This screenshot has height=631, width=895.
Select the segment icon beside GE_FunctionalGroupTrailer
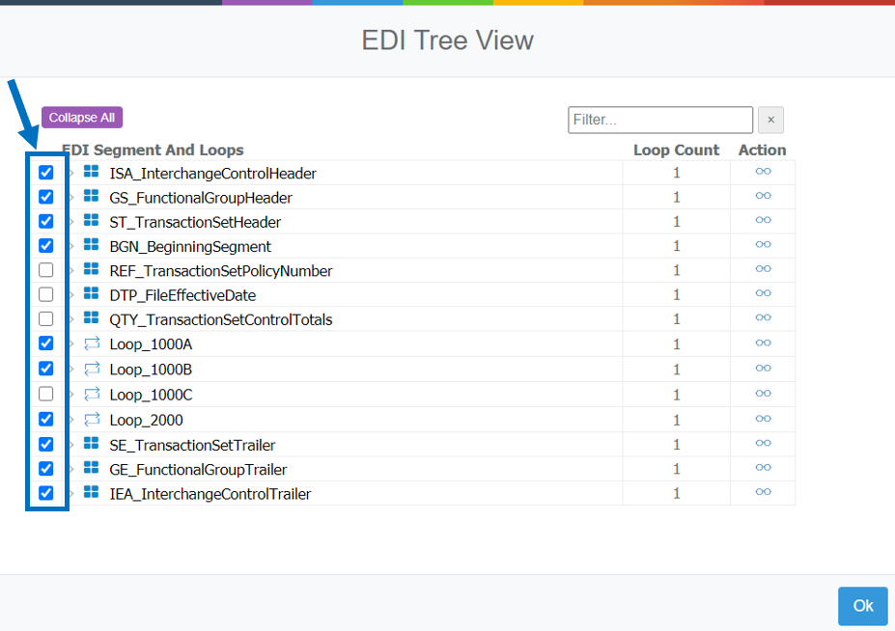pos(91,469)
